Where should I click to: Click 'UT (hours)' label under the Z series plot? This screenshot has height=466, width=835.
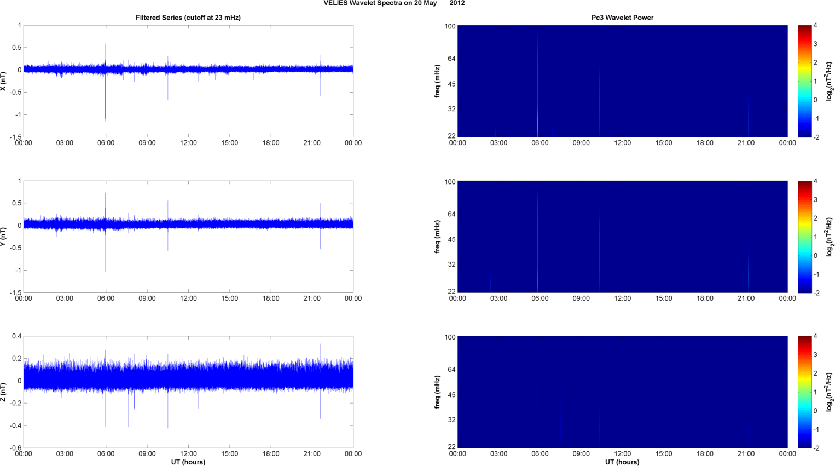point(188,462)
